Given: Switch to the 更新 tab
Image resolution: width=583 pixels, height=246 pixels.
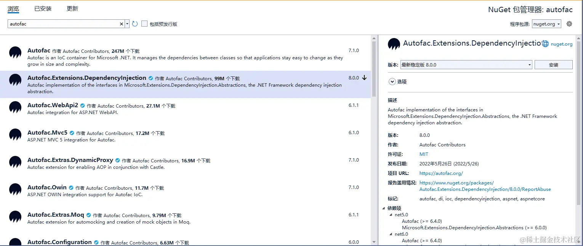Looking at the screenshot, I should click(72, 8).
